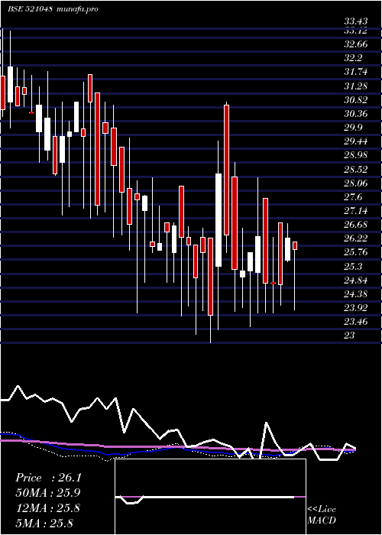Click the 24.84 price axis label

coord(356,280)
